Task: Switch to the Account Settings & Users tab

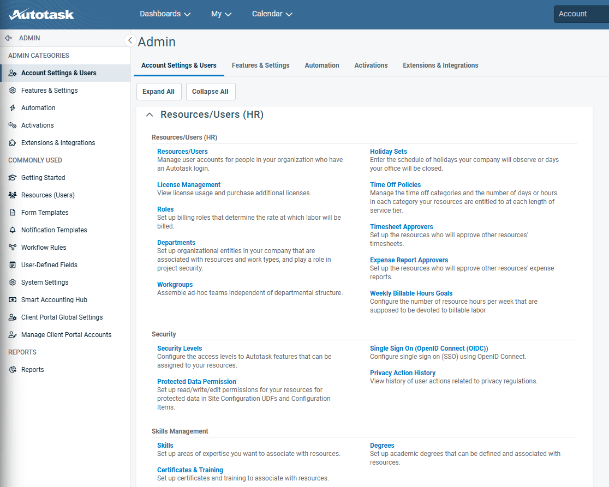Action: click(178, 65)
